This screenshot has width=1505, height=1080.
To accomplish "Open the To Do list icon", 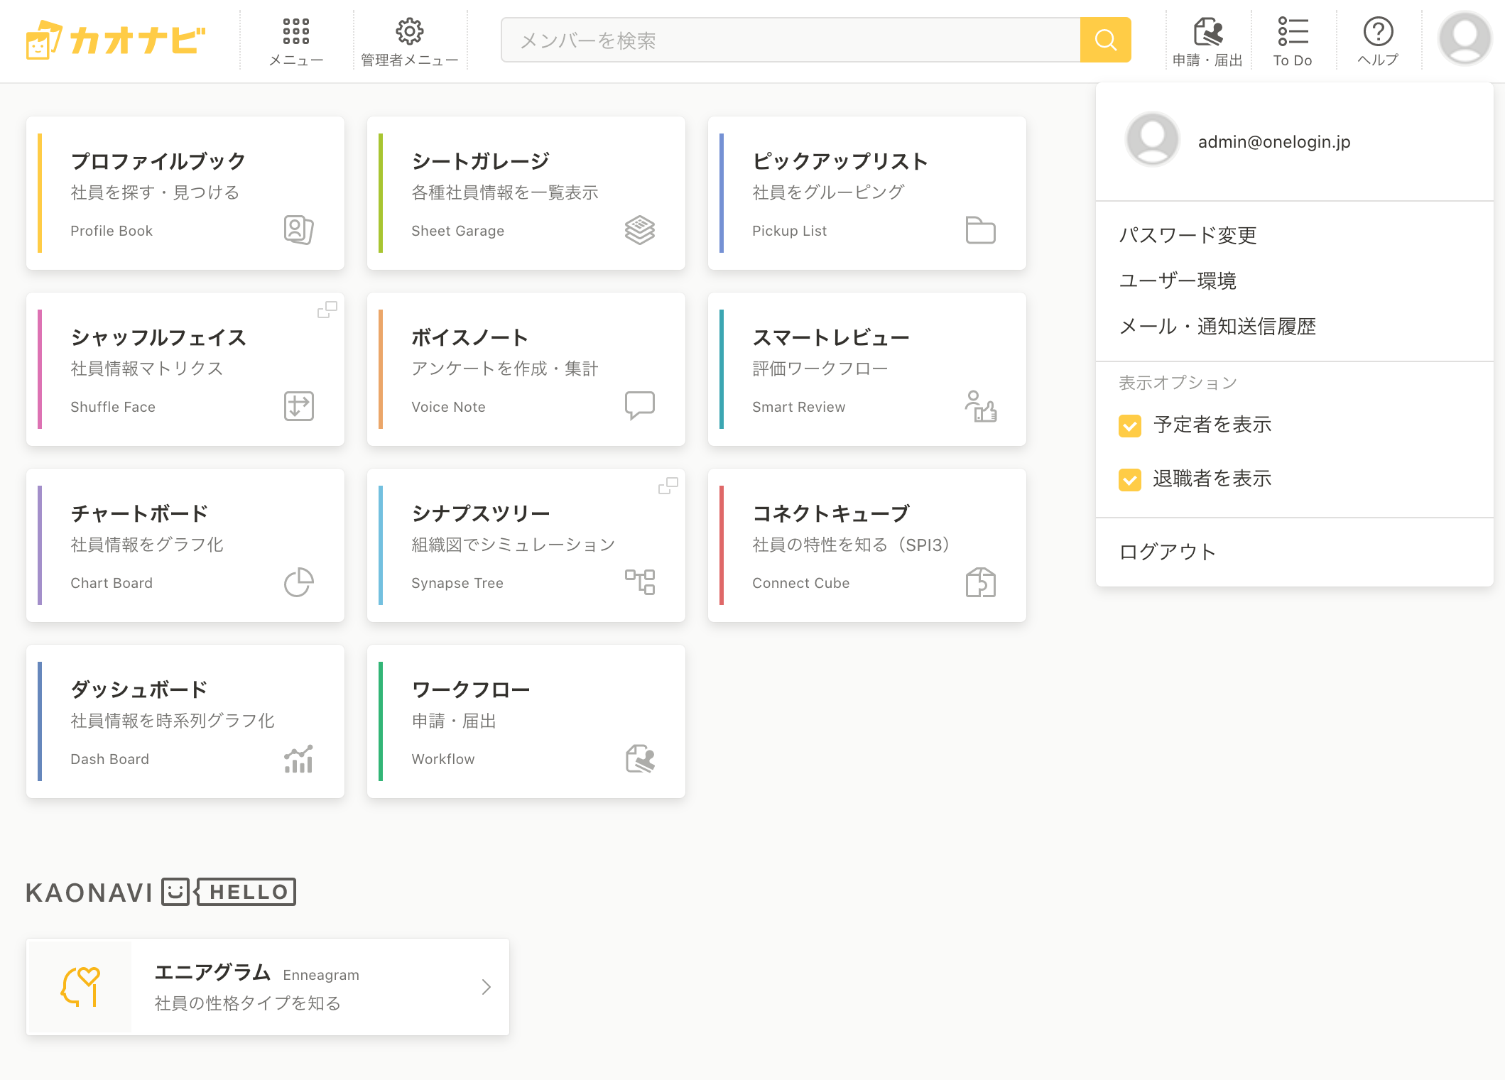I will tap(1293, 32).
